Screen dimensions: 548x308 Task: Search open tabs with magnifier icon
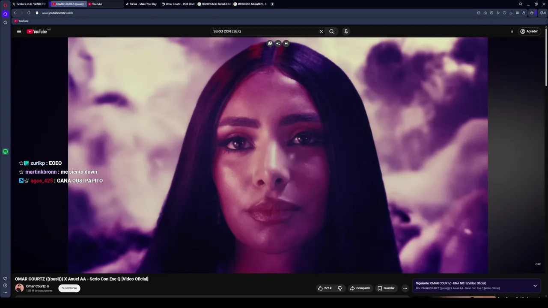click(x=521, y=4)
